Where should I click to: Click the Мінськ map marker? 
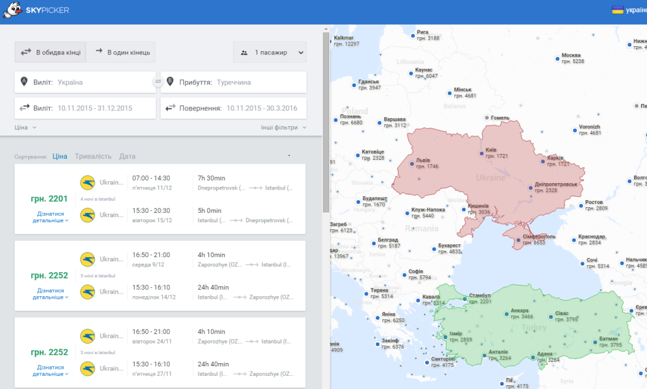pos(450,93)
